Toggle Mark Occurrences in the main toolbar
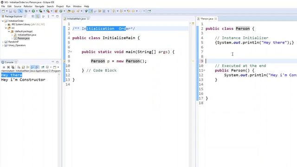The width and height of the screenshot is (297, 167). tap(91, 11)
